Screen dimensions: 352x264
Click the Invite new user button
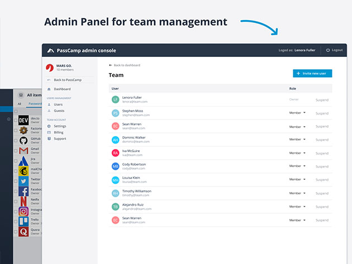312,73
